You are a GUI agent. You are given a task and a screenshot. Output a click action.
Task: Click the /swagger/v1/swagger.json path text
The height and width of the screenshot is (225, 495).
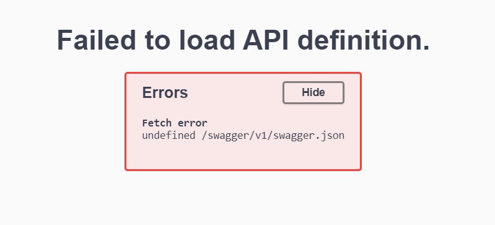click(273, 136)
